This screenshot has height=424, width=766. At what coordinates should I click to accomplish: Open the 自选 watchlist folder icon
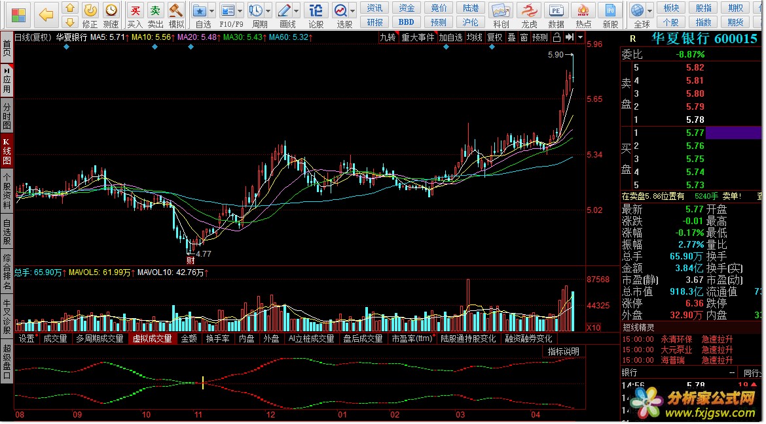[x=199, y=10]
